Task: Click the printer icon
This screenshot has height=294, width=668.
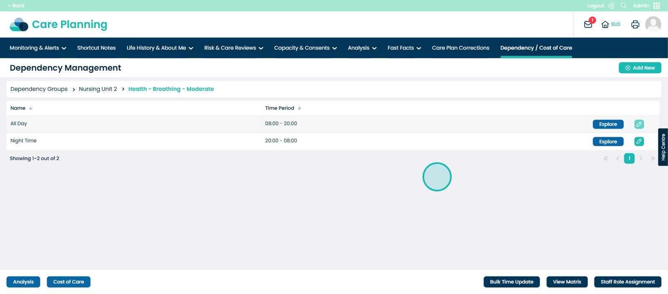Action: click(635, 25)
